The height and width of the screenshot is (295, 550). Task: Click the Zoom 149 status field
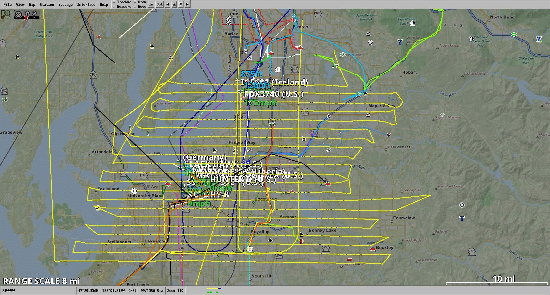click(175, 291)
